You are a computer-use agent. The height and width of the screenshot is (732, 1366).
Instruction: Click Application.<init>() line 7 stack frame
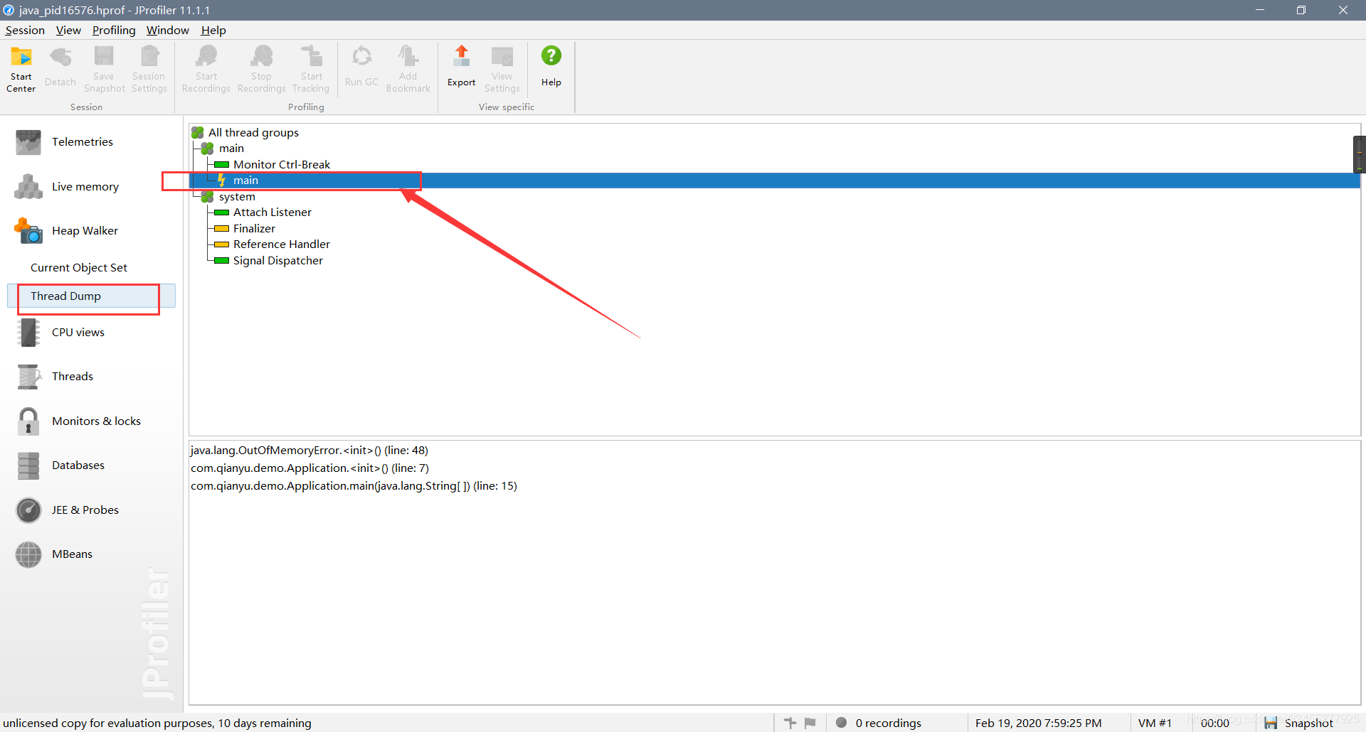pyautogui.click(x=309, y=468)
